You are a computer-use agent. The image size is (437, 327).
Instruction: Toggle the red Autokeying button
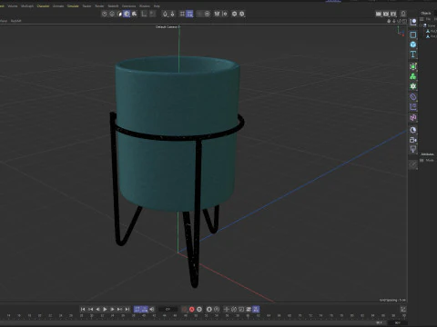tap(192, 309)
